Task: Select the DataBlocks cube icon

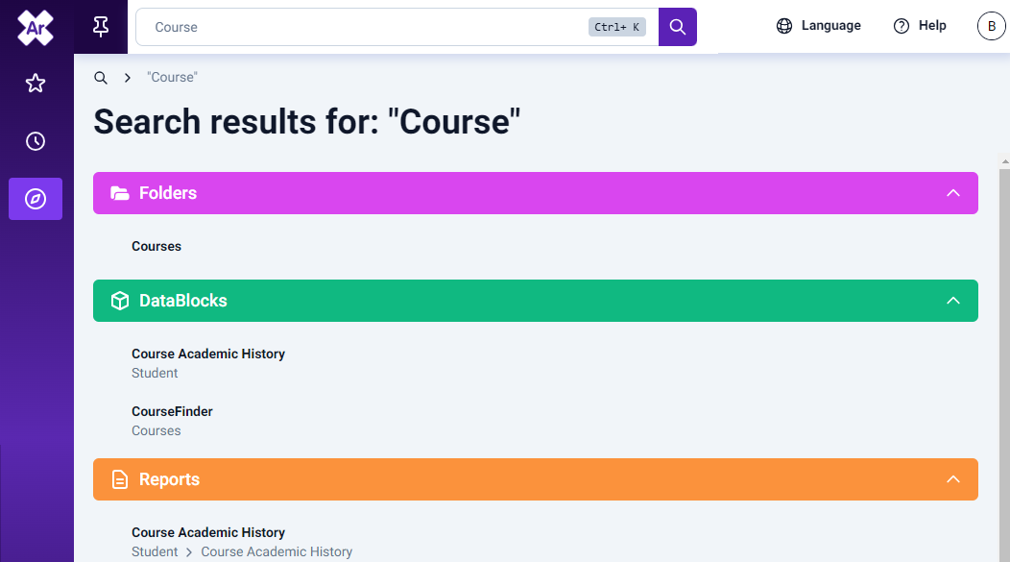Action: 120,301
